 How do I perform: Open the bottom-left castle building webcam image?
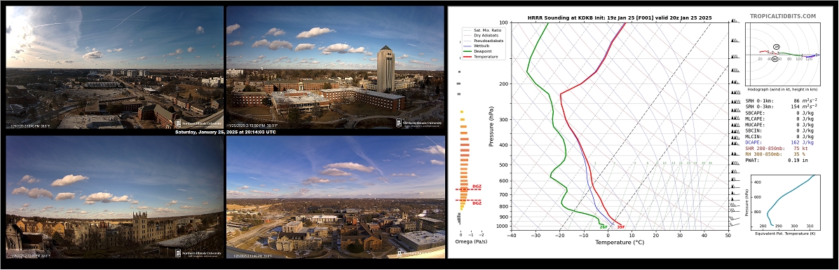click(x=114, y=196)
